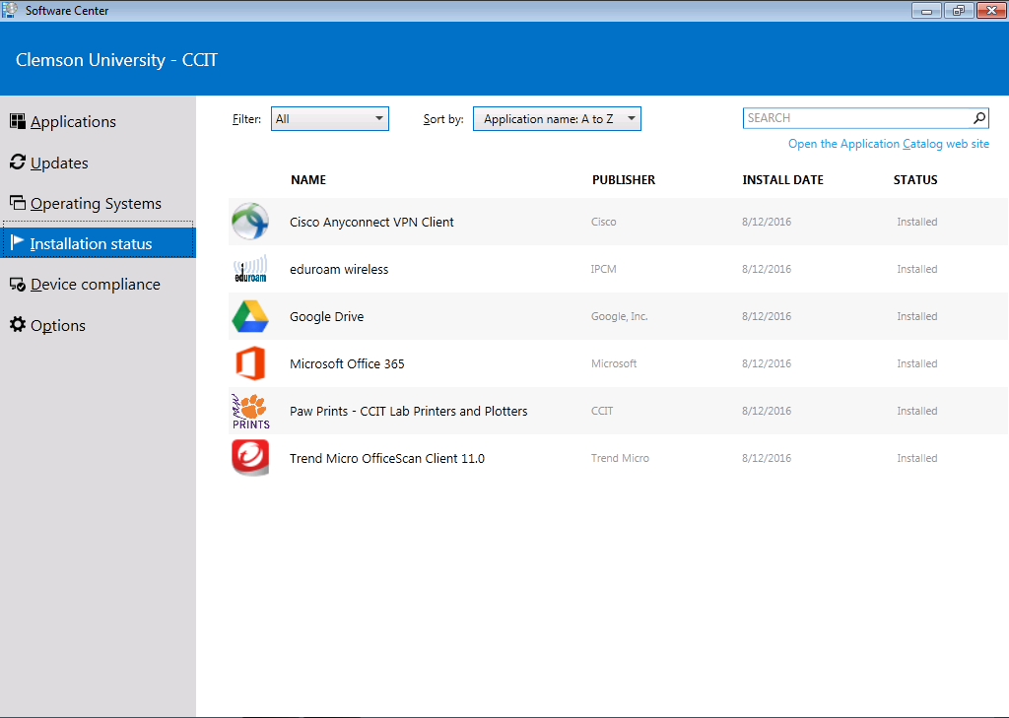Sort by the PUBLISHER column header
Viewport: 1009px width, 718px height.
[624, 180]
